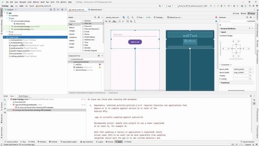This screenshot has width=259, height=146.
Task: Select Plain Text item in Palette
Action: pos(92,24)
